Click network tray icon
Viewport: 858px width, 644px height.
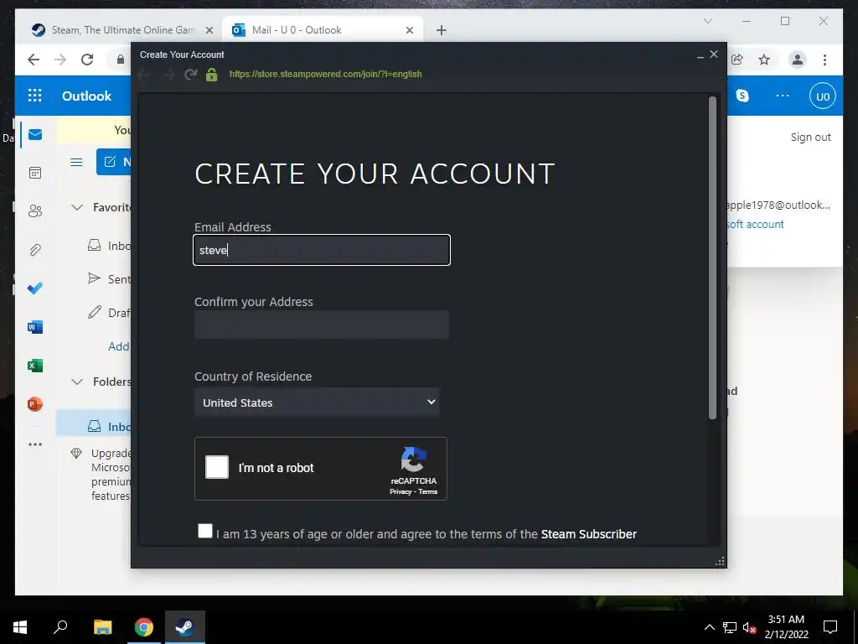click(730, 627)
